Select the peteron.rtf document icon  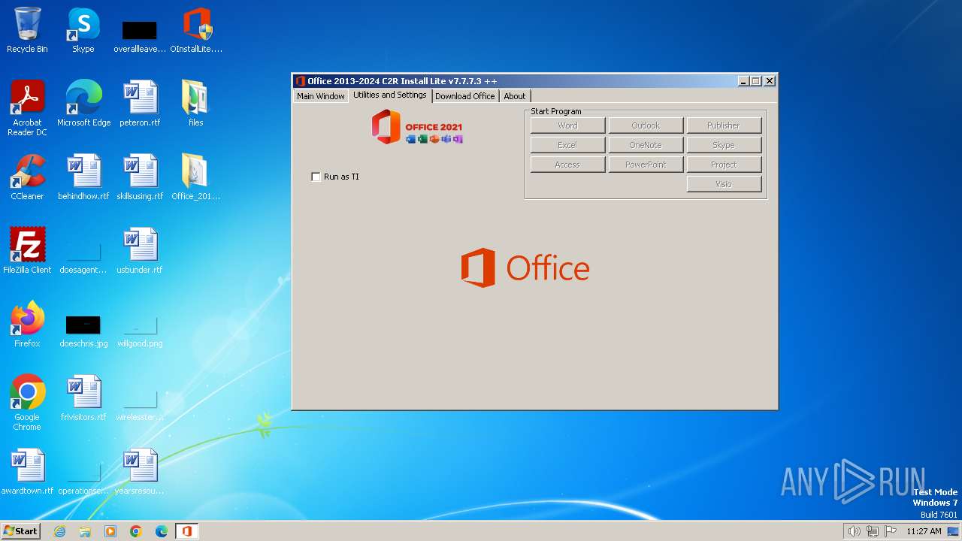tap(140, 104)
